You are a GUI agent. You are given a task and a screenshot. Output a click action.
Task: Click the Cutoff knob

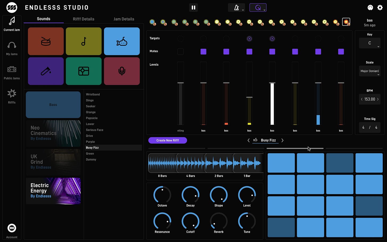click(x=191, y=221)
